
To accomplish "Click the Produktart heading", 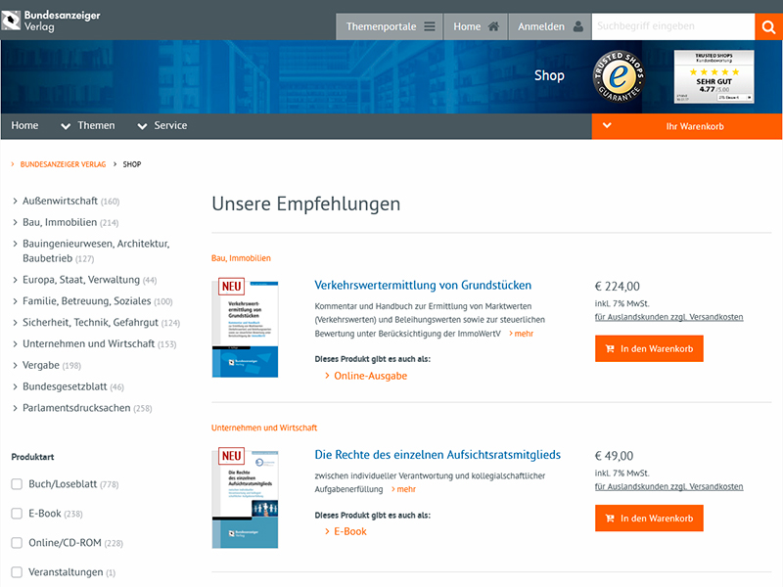I will 32,457.
